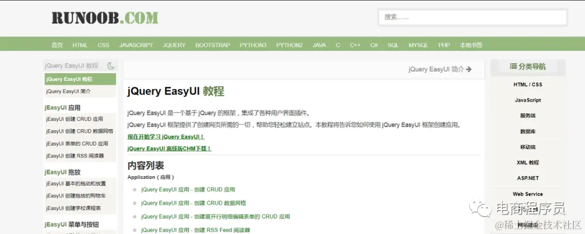This screenshot has height=234, width=585.
Task: Open PYTHON2 in the navigation bar
Action: [x=289, y=45]
